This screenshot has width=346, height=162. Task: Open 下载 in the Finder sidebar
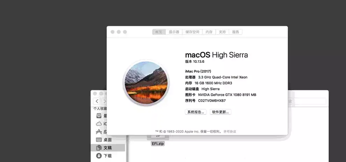click(x=107, y=156)
